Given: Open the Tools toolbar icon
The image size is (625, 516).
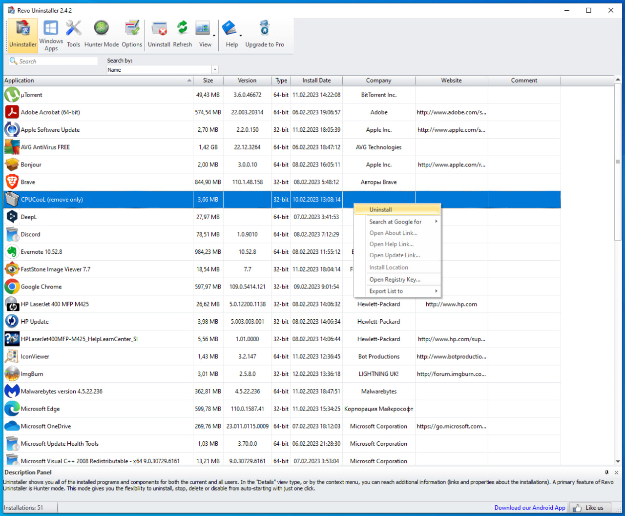Looking at the screenshot, I should pos(74,34).
